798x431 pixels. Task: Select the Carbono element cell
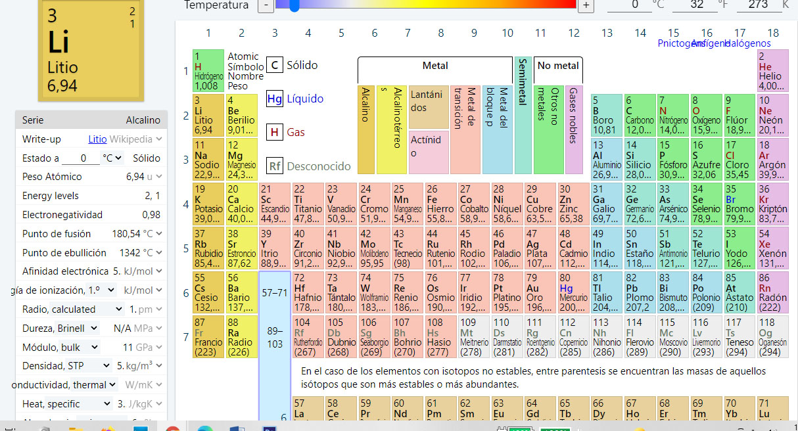coord(640,115)
